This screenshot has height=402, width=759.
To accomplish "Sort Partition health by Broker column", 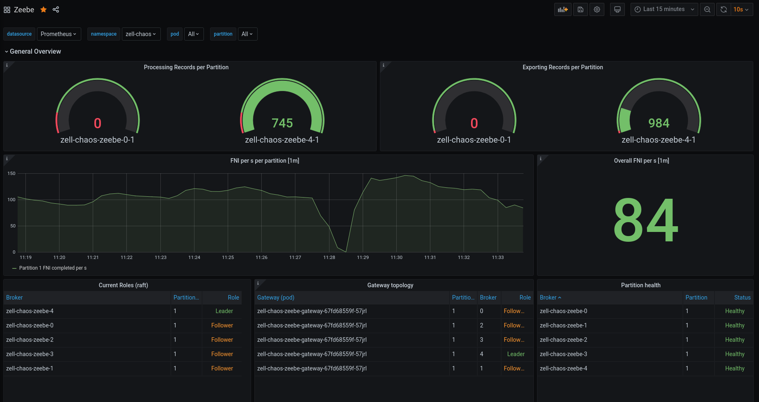I will click(x=550, y=298).
